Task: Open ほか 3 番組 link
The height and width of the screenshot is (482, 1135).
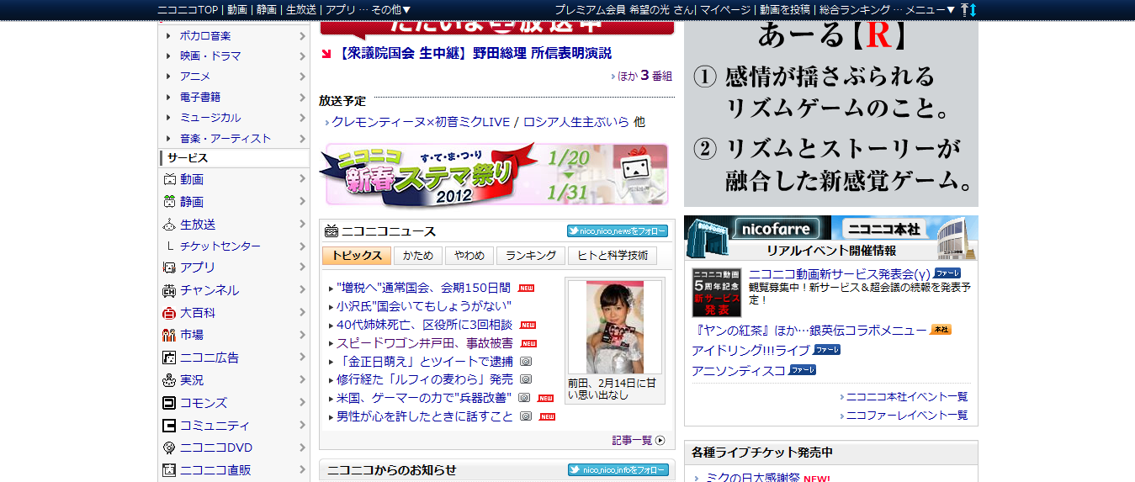Action: click(x=645, y=76)
